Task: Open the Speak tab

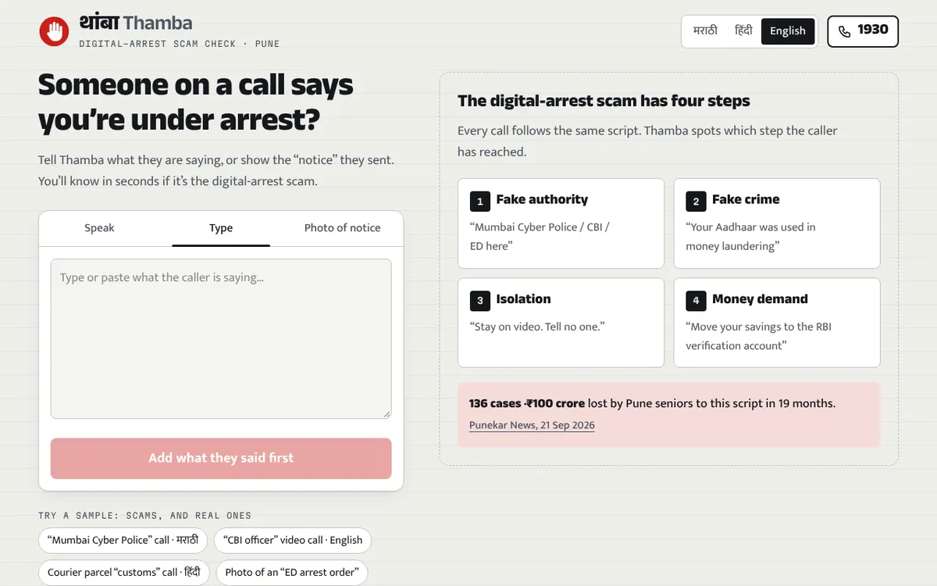Action: point(99,228)
